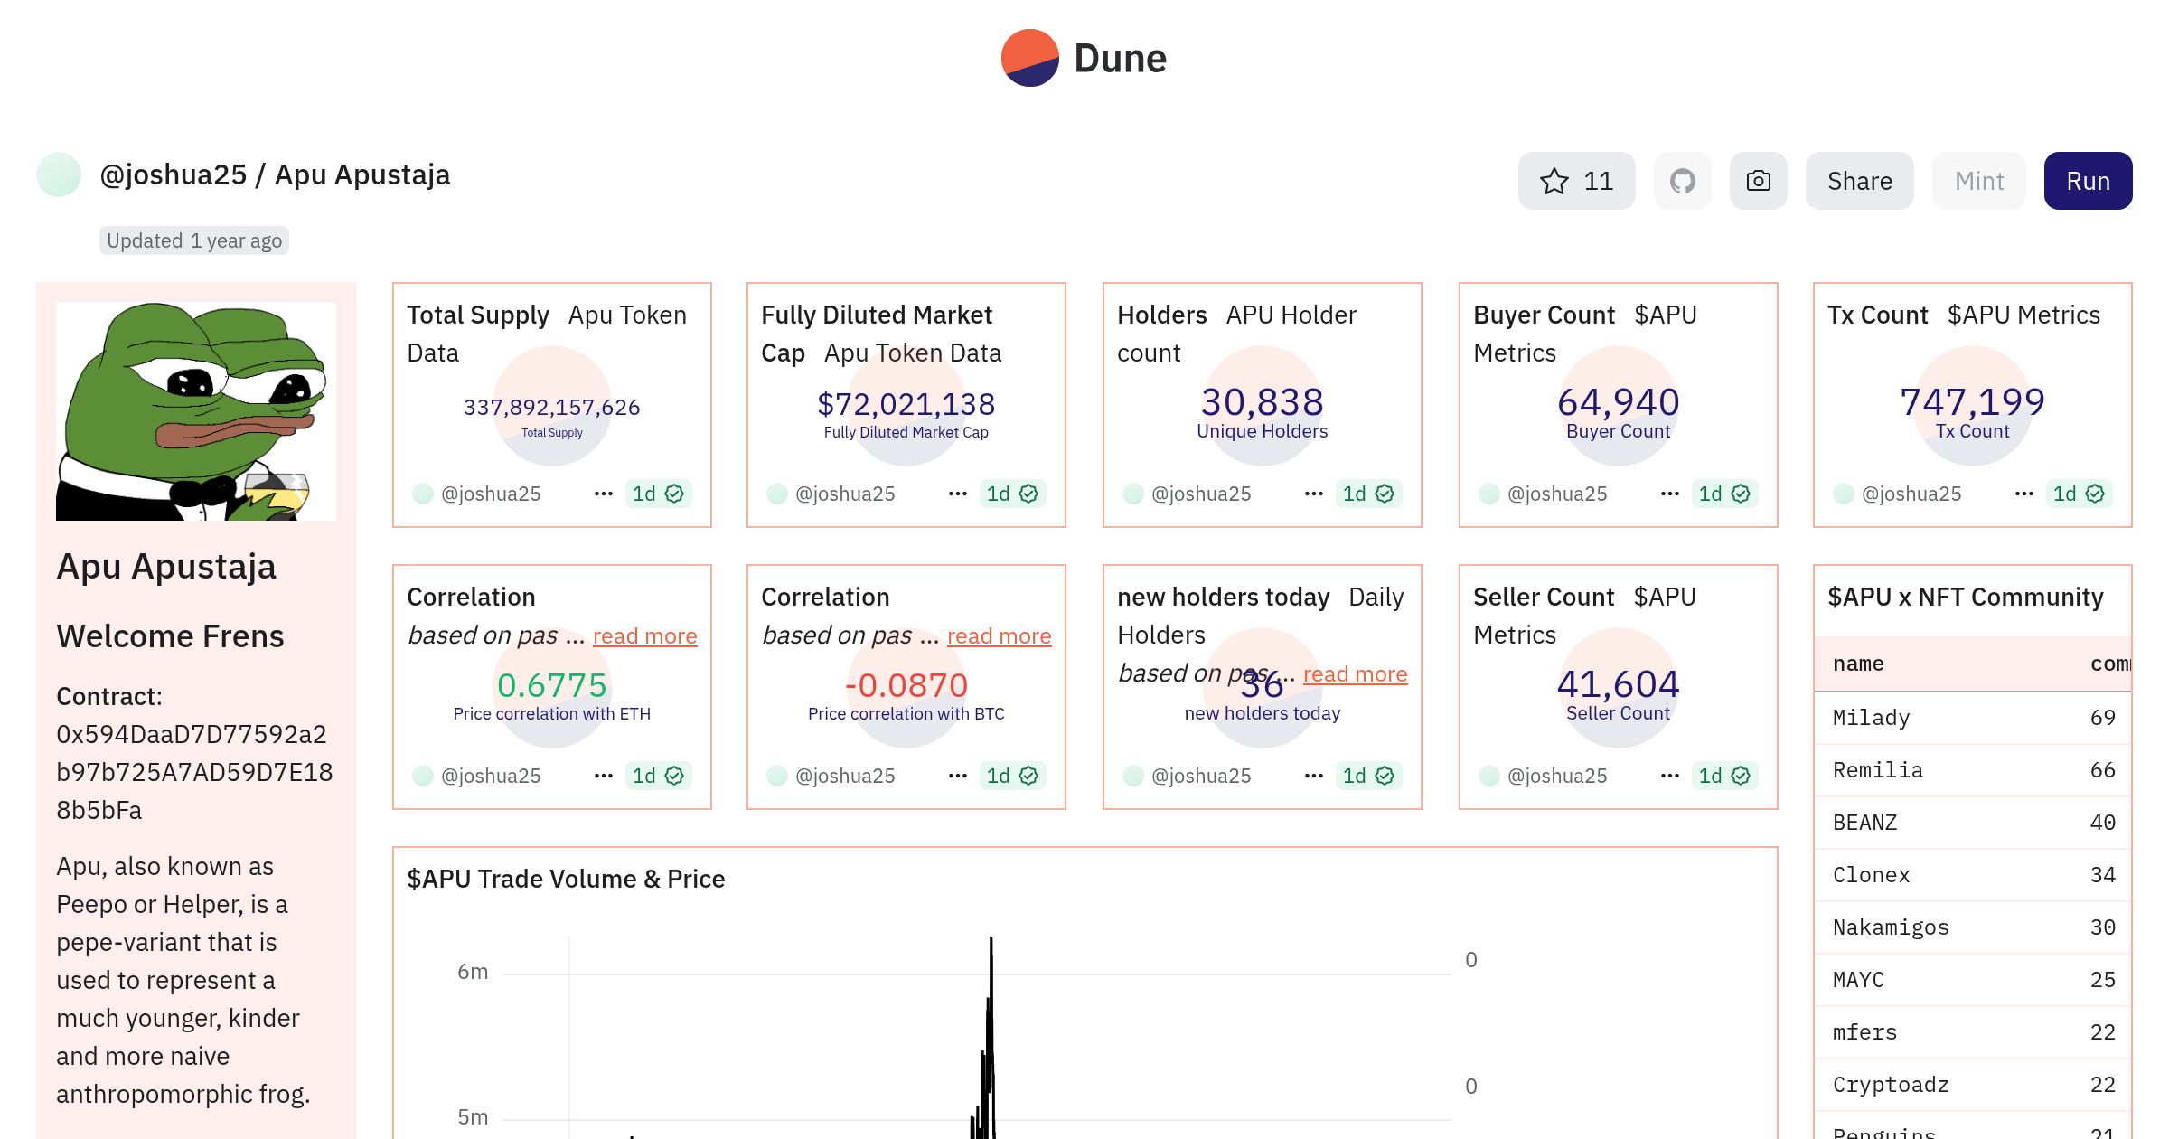Click 1d refresh badge on BTC Correlation card
2169x1139 pixels.
pyautogui.click(x=1012, y=776)
